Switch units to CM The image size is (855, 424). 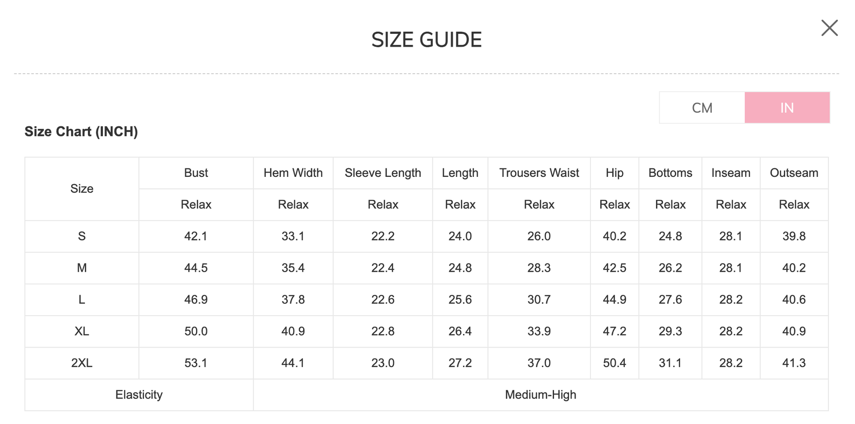pos(702,108)
